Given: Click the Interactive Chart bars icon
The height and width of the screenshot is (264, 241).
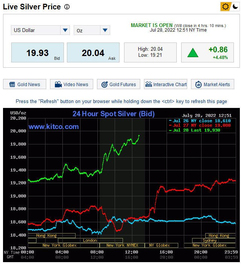Looking at the screenshot, I should point(149,84).
